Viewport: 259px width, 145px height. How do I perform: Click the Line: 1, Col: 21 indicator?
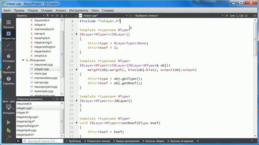click(x=239, y=16)
